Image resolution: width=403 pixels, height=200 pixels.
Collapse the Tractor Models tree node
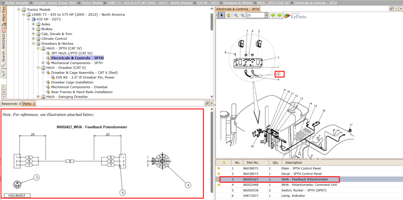[19, 10]
